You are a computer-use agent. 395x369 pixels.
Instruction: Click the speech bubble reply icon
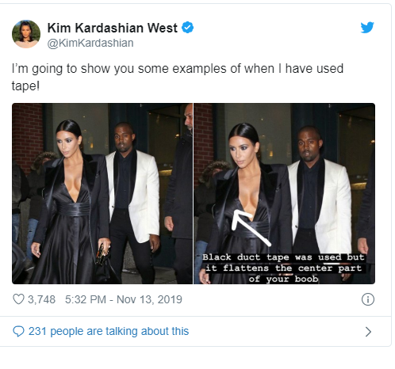point(18,331)
